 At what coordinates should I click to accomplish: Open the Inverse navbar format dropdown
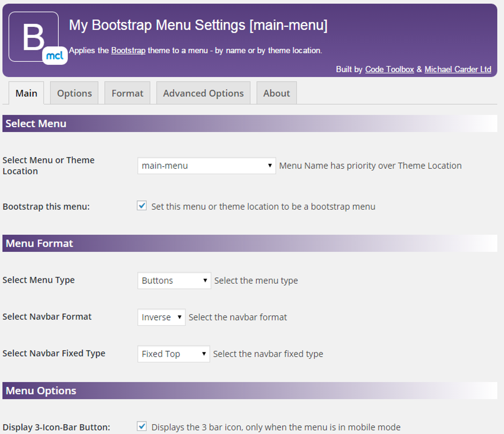[x=162, y=317]
